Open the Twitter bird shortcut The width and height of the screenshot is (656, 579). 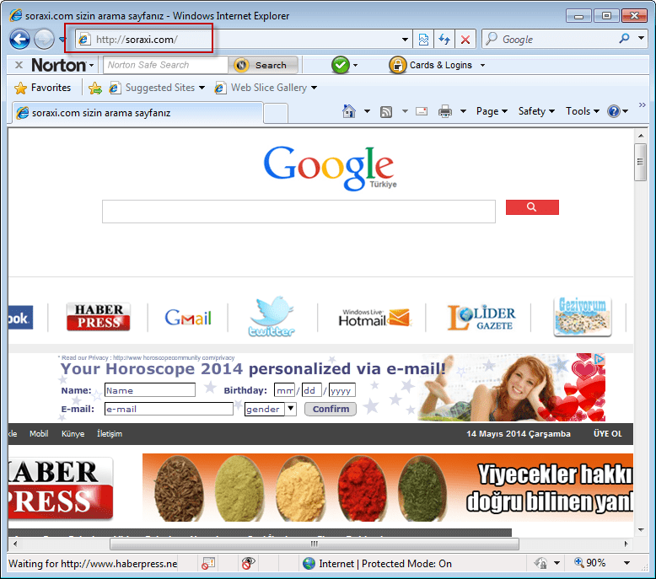coord(272,316)
